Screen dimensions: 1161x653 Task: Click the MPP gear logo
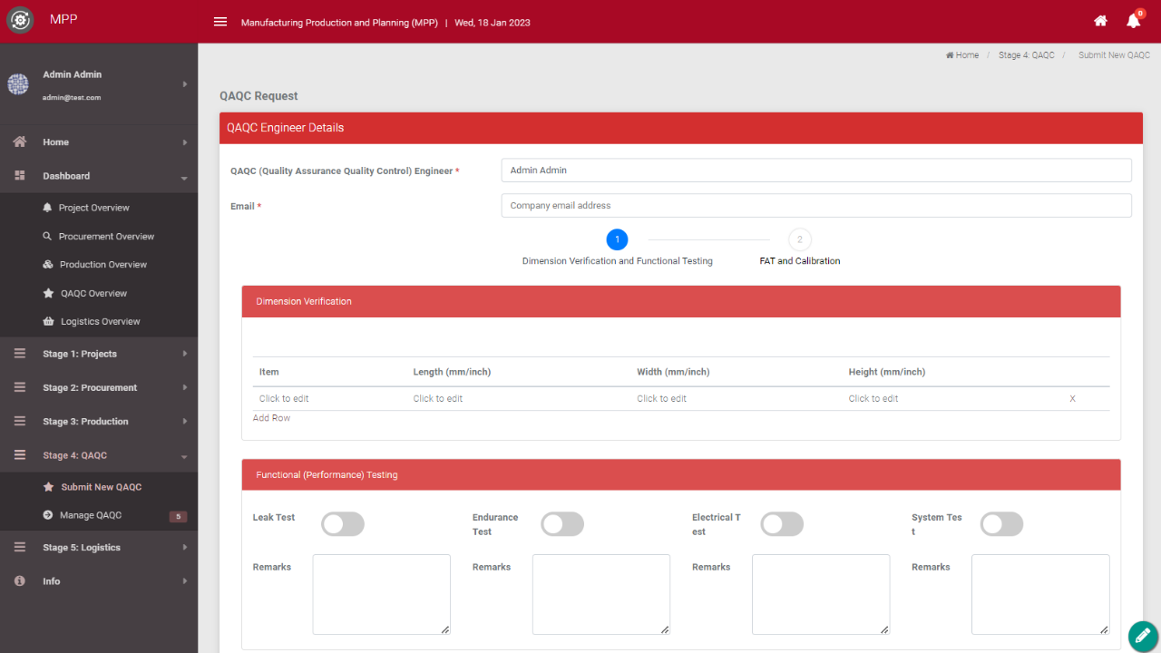pos(20,21)
